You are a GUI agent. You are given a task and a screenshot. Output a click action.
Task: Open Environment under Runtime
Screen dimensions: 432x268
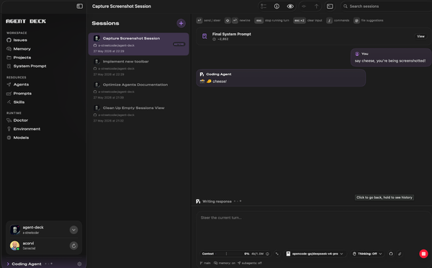(x=23, y=129)
